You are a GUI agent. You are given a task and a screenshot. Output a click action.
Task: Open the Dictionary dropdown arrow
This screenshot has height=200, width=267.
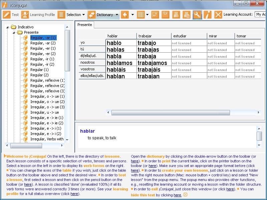point(117,15)
